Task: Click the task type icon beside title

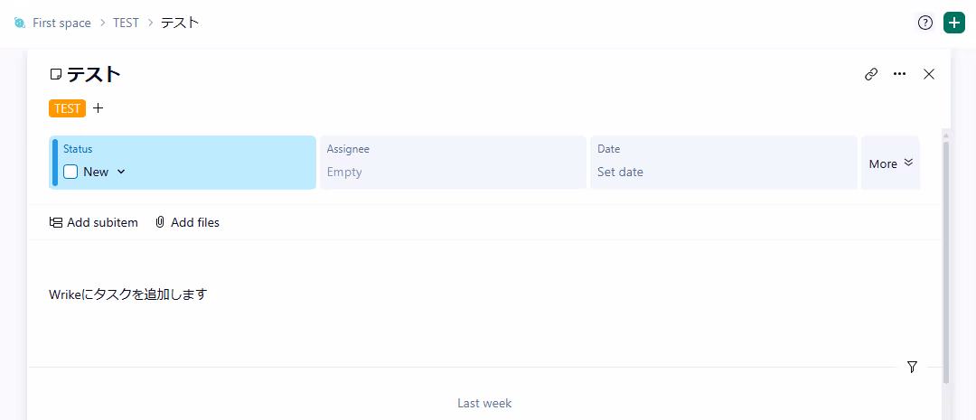Action: [x=56, y=75]
